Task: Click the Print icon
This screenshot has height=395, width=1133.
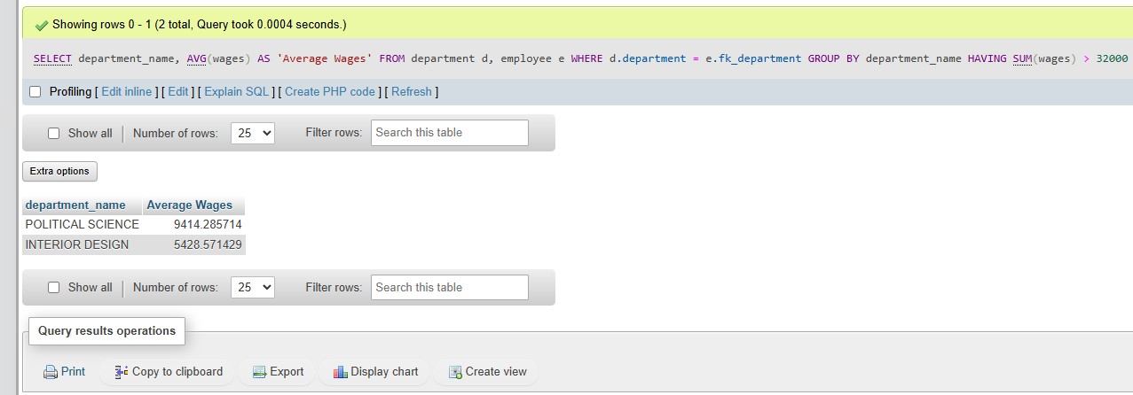Action: [x=51, y=372]
